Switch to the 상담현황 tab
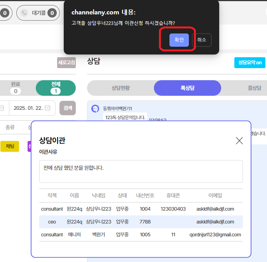 120,88
